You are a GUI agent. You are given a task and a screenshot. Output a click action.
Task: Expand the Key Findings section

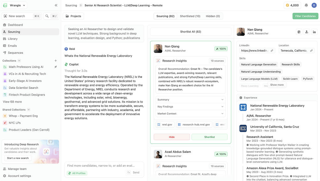[191, 107]
